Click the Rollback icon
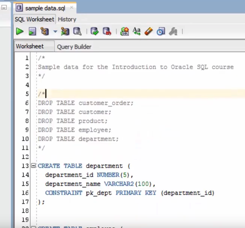 pyautogui.click(x=107, y=32)
